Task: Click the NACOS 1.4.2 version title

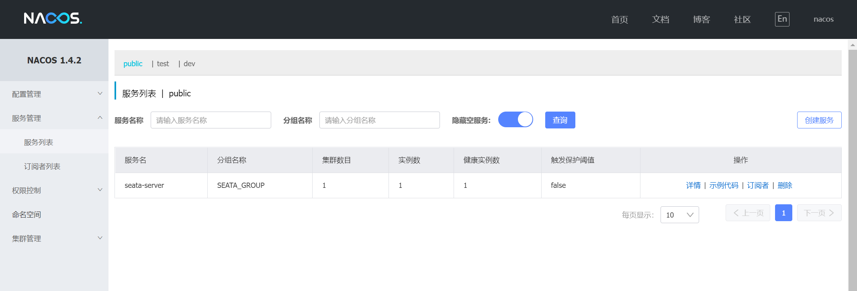Action: 54,60
